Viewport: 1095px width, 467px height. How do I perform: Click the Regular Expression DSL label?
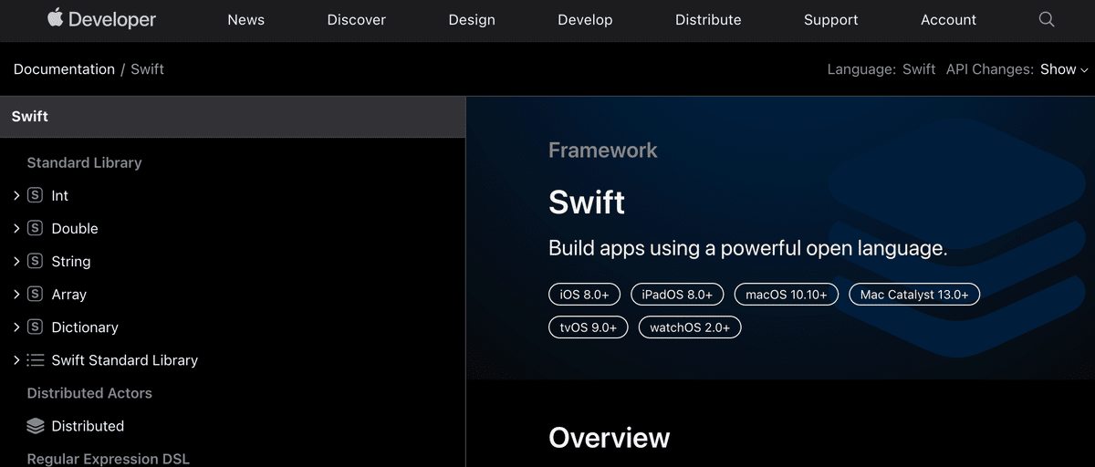pyautogui.click(x=109, y=459)
